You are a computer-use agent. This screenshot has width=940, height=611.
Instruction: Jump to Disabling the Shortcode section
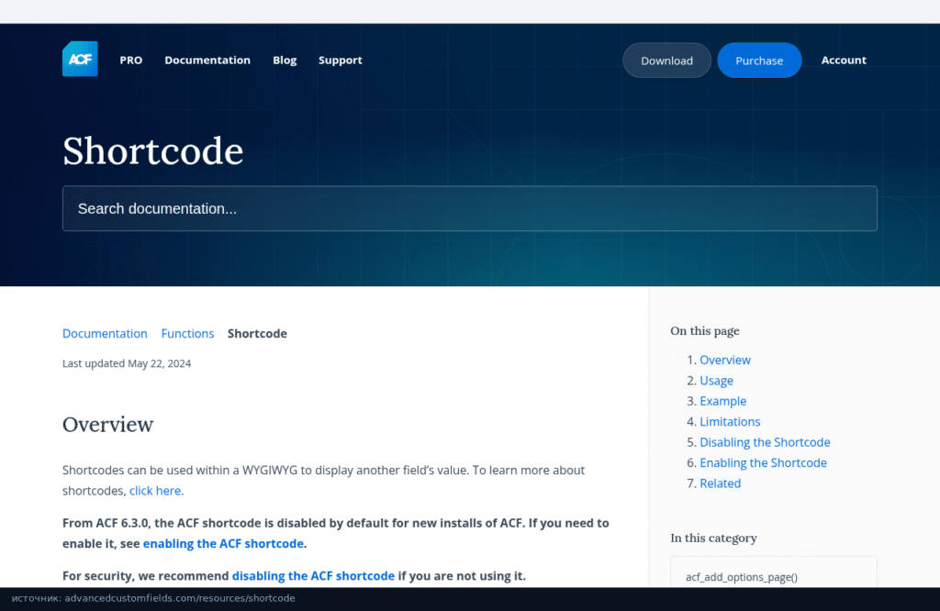(765, 442)
